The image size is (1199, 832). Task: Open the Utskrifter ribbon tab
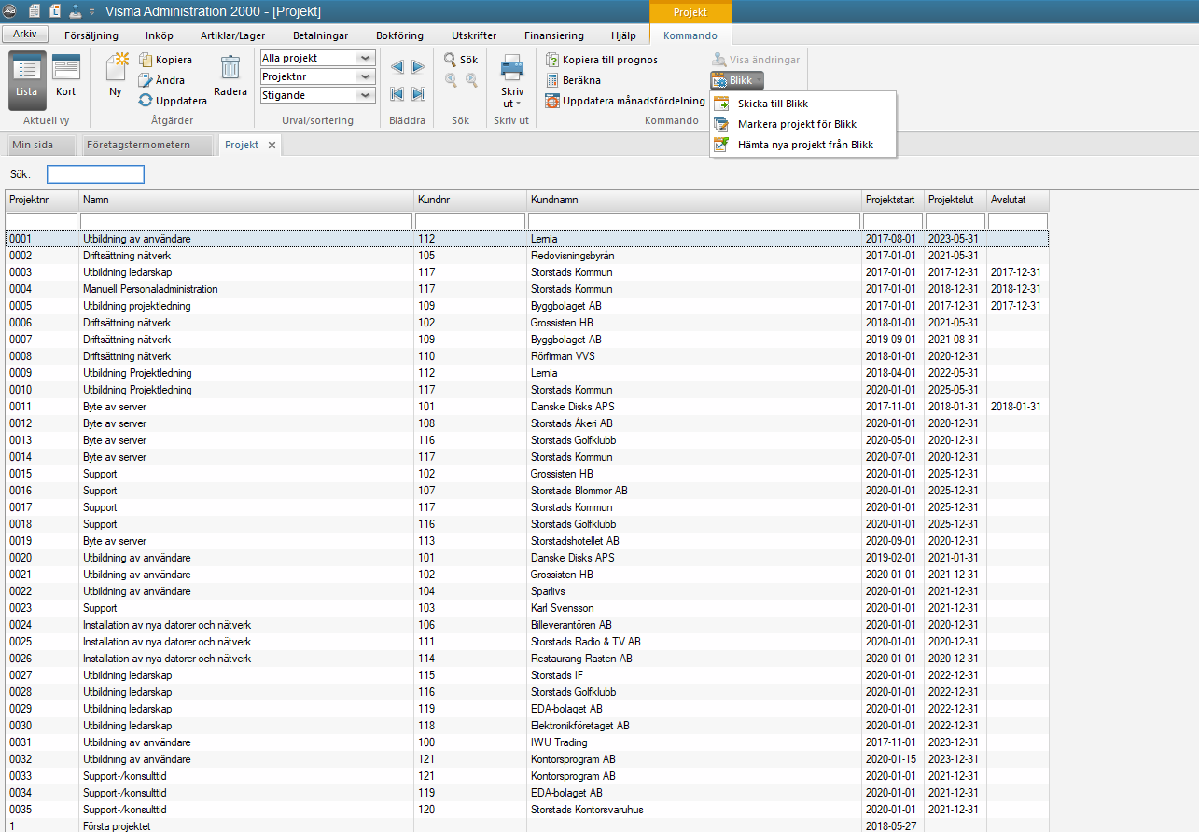click(474, 35)
